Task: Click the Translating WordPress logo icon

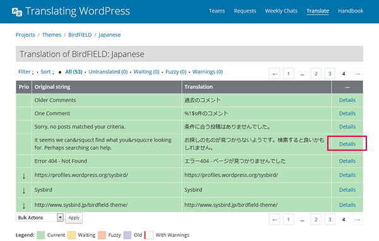Action: [17, 11]
